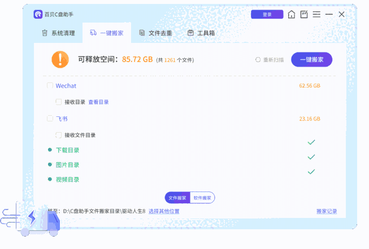
Task: Select the Wechat item label
Action: pyautogui.click(x=66, y=86)
